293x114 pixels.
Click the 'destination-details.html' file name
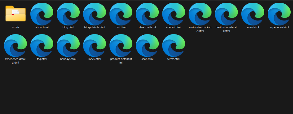(x=226, y=29)
